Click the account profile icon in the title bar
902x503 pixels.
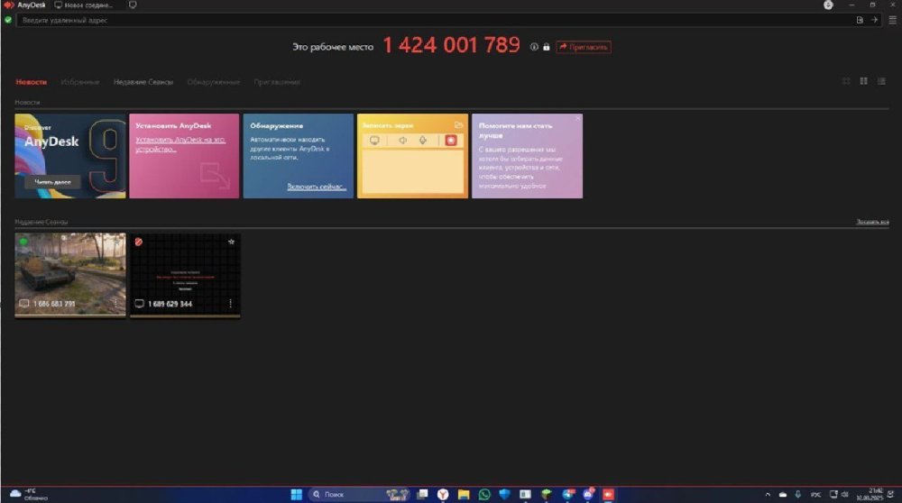tap(828, 5)
